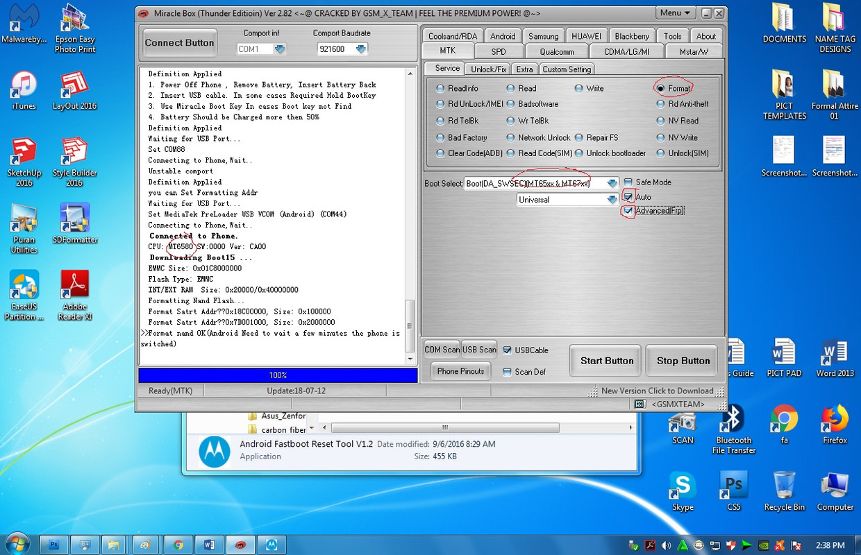The height and width of the screenshot is (555, 861).
Task: Open Formal Attire 01 folder
Action: coord(835,95)
